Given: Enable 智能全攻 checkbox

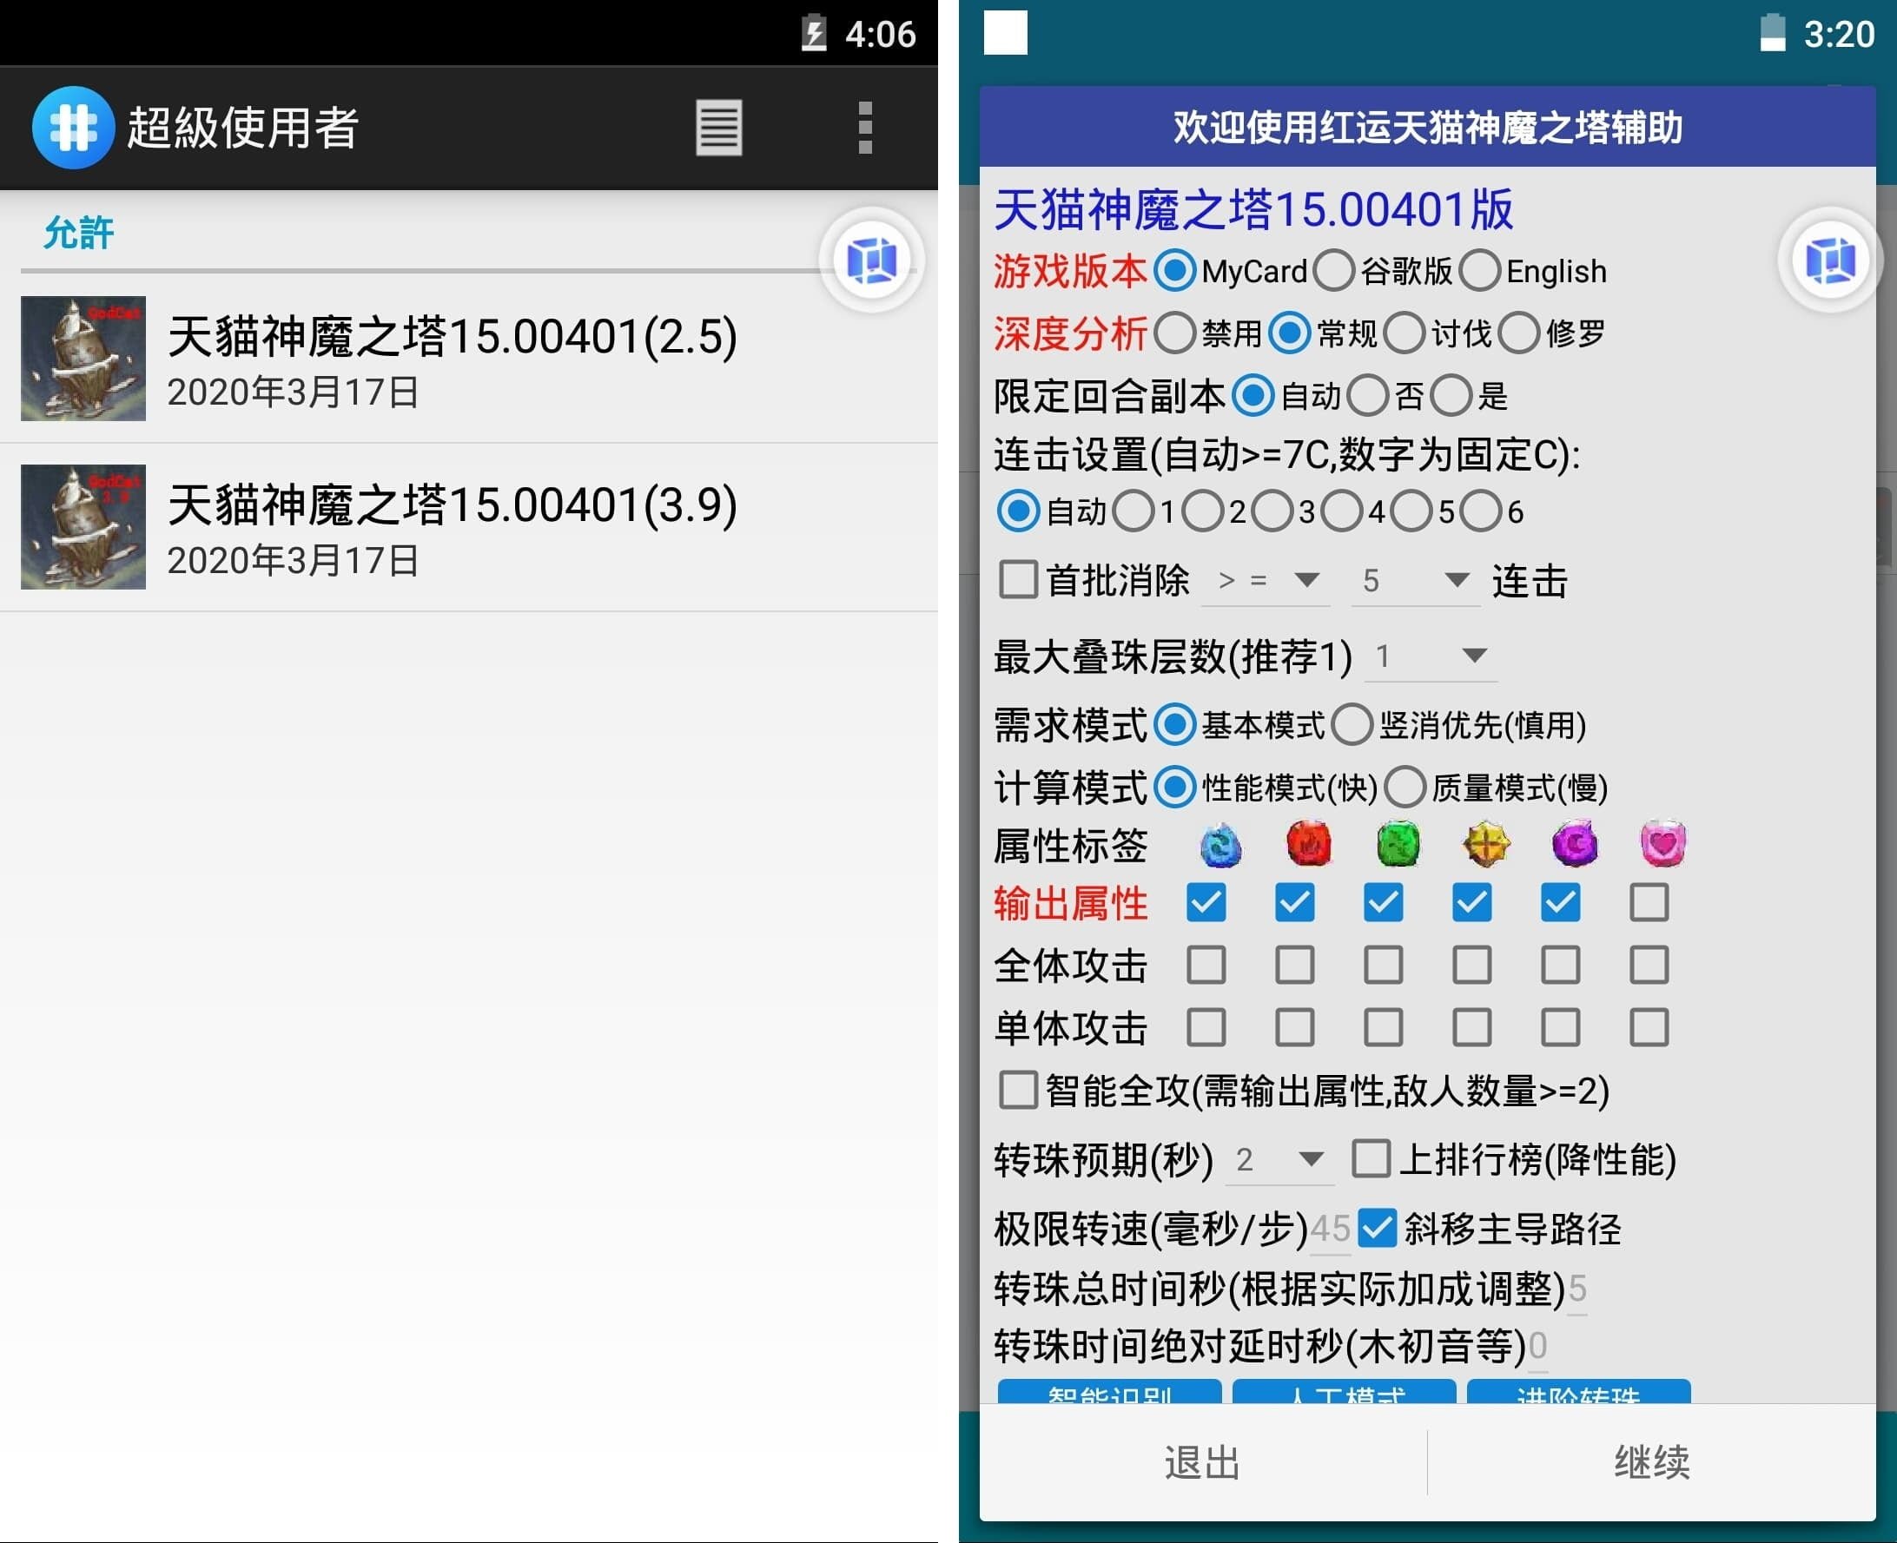Looking at the screenshot, I should click(1018, 1090).
